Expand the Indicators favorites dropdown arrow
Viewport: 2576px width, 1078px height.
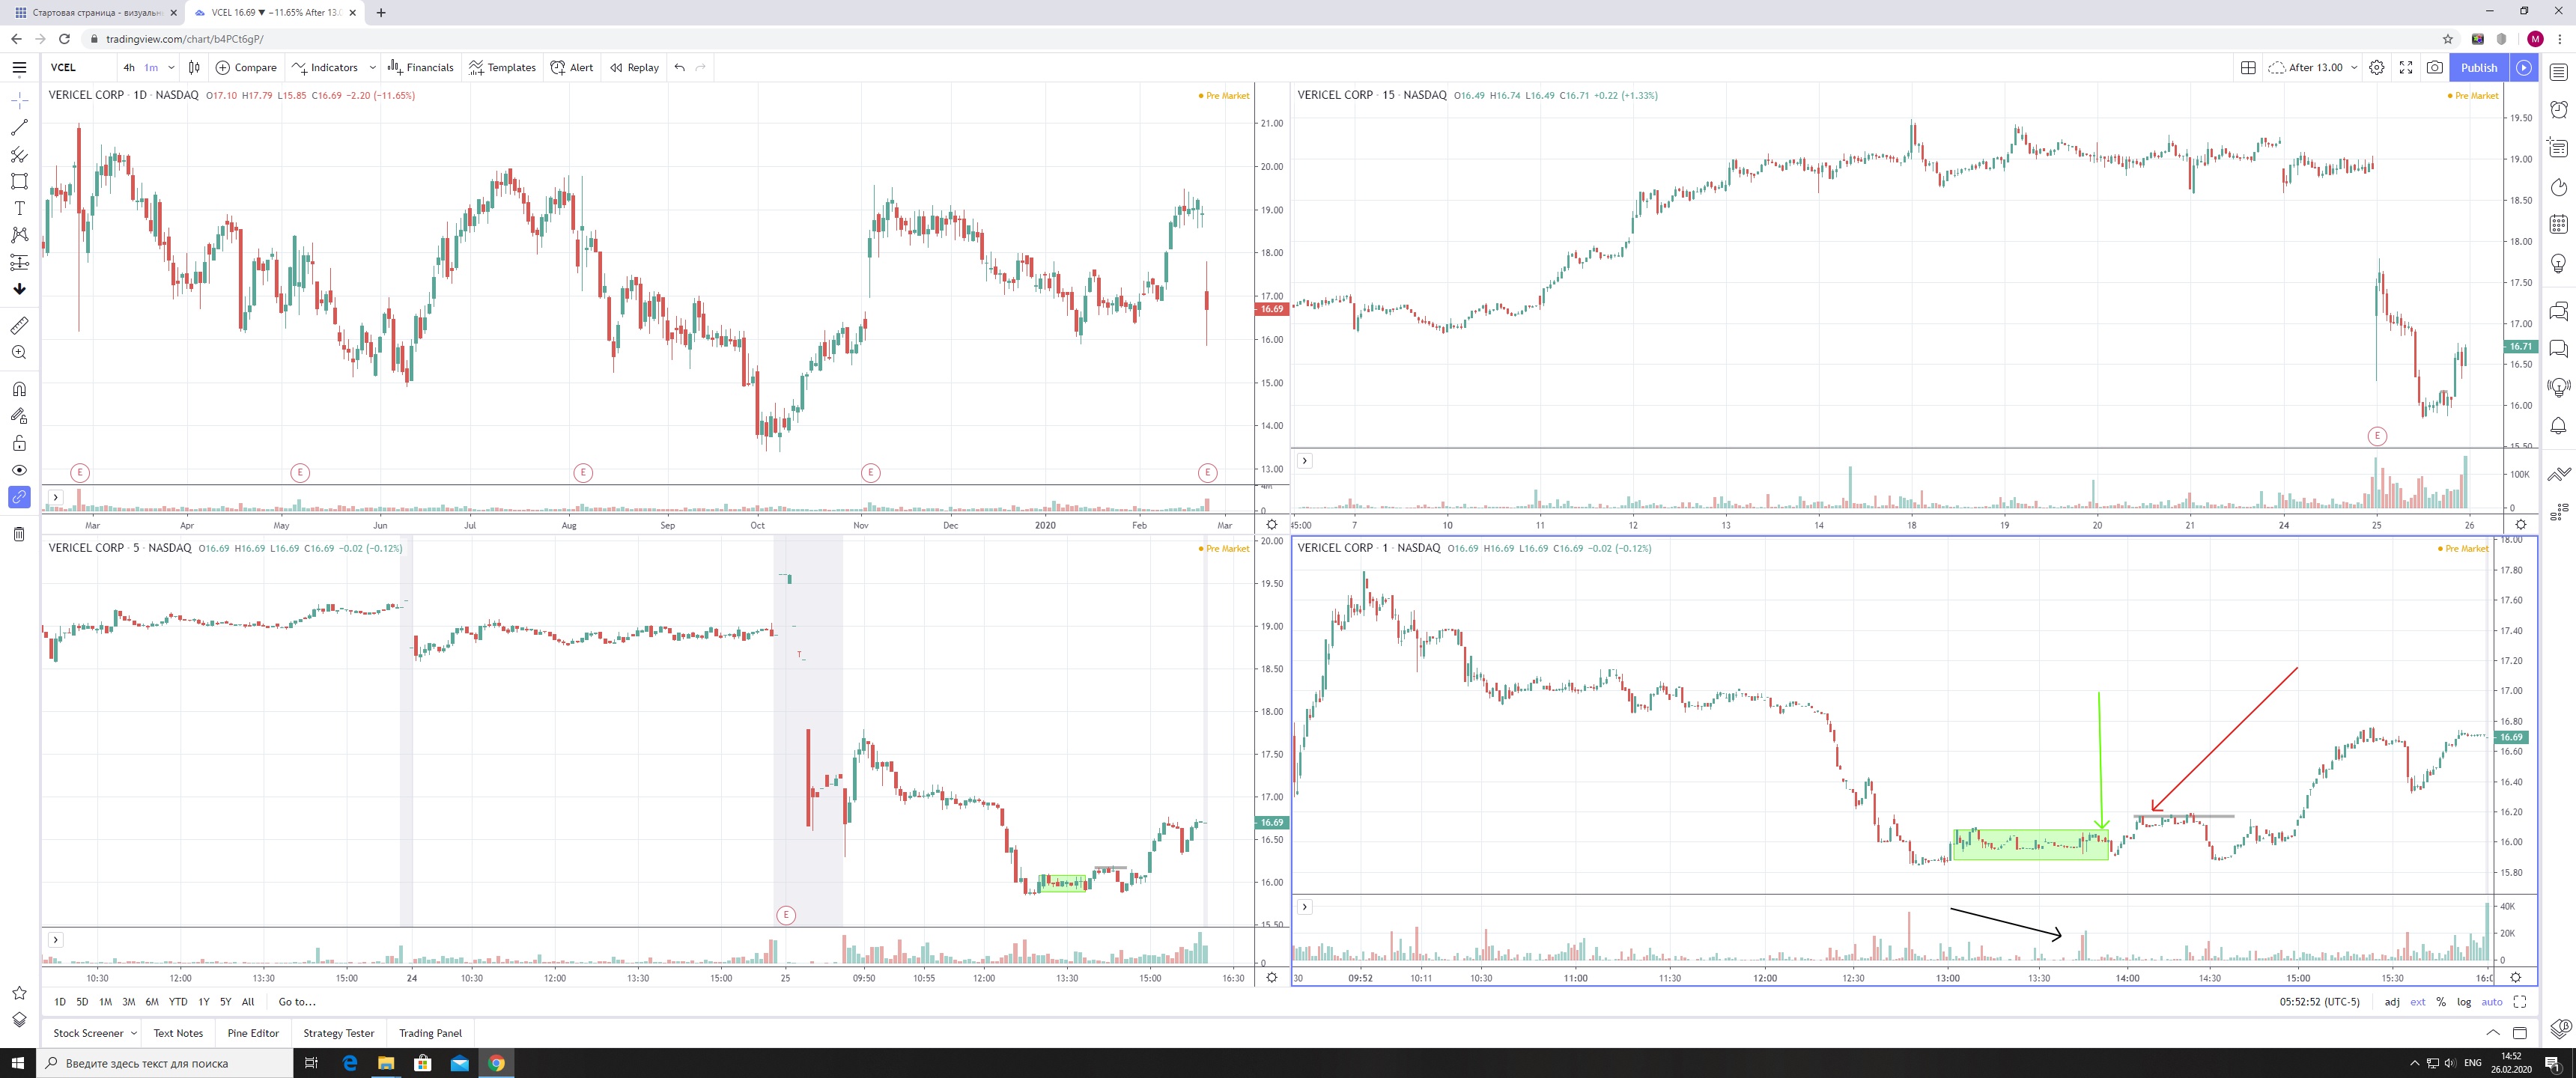pyautogui.click(x=372, y=67)
